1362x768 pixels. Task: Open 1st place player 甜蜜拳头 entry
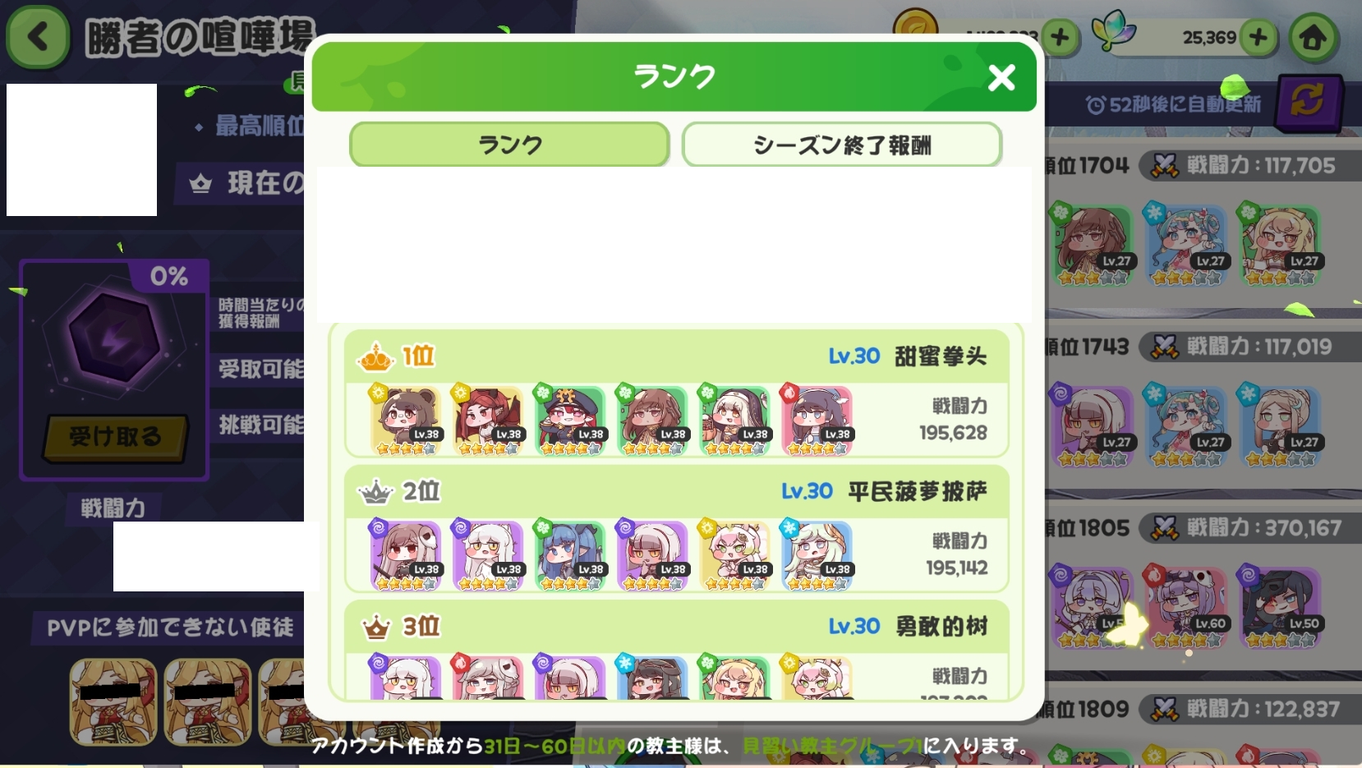[x=677, y=393]
